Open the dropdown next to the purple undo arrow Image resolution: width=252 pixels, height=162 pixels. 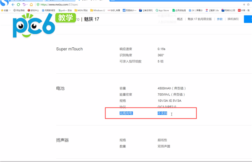tap(27, 5)
